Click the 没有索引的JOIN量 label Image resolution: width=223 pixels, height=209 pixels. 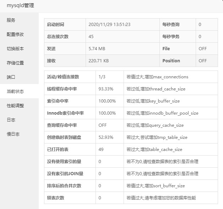[65, 174]
